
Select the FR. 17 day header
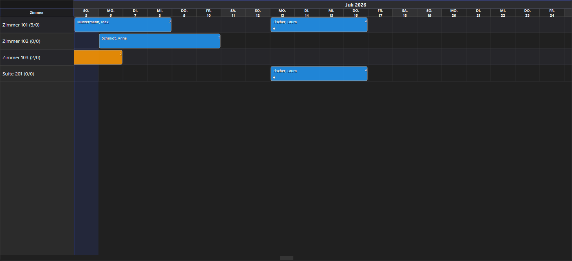tap(380, 13)
